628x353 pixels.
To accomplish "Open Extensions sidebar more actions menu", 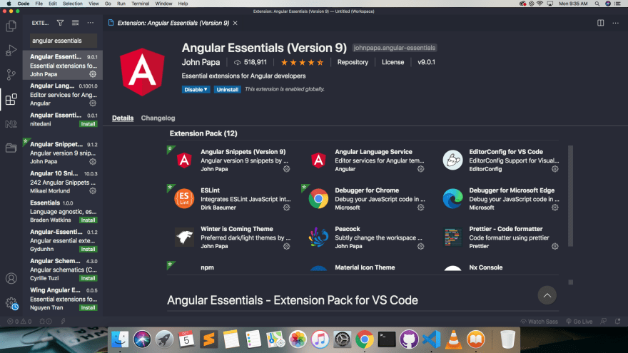I will pos(91,23).
